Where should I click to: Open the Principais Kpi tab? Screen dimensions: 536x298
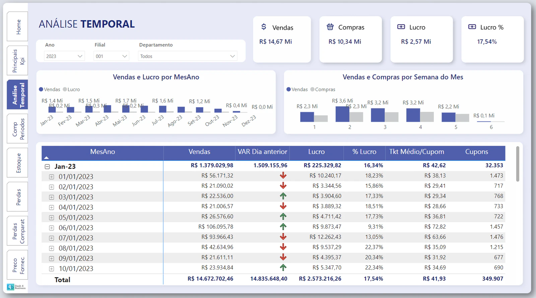coord(17,61)
